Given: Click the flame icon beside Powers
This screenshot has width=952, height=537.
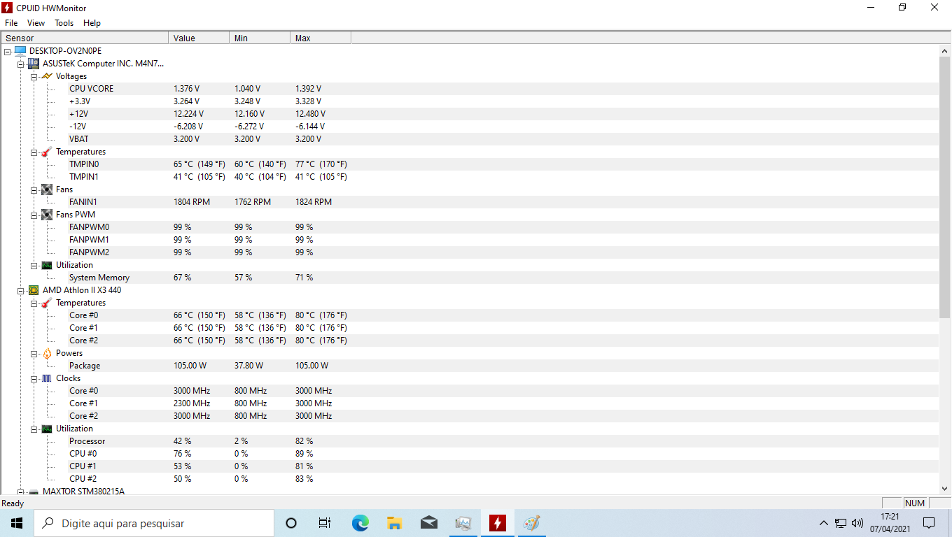Looking at the screenshot, I should point(46,353).
